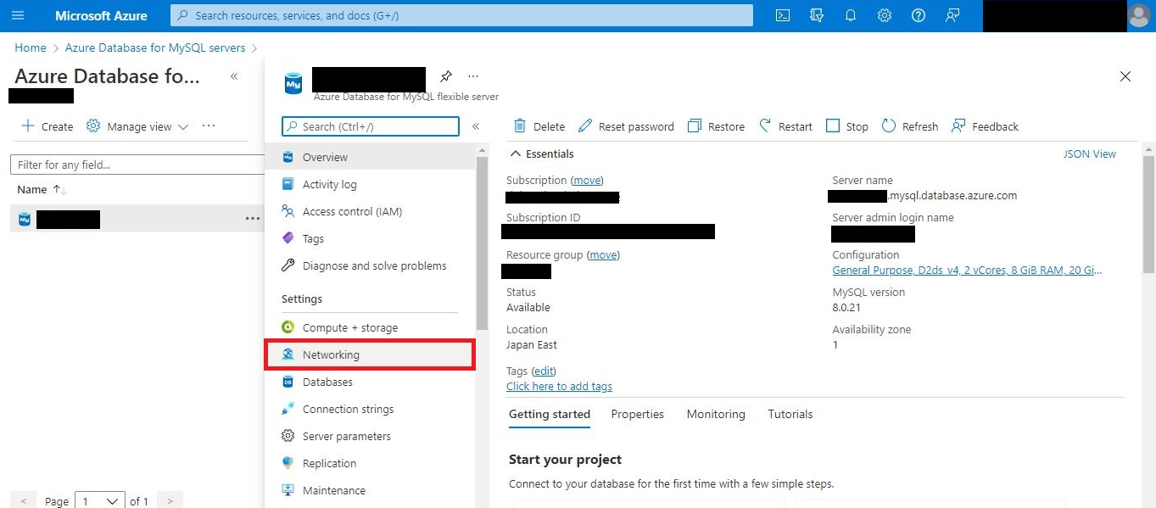Focus the resource menu Search box

[371, 126]
